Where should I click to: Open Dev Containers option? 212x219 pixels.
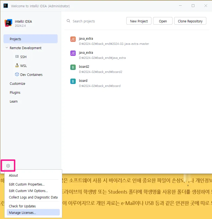coord(31,75)
